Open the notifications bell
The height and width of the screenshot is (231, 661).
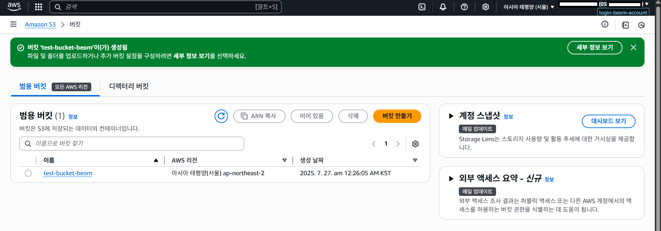point(443,7)
